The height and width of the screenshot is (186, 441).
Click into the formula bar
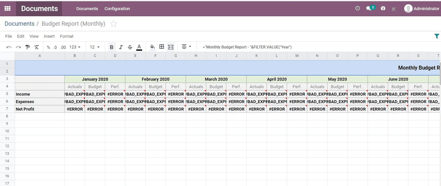coord(319,47)
